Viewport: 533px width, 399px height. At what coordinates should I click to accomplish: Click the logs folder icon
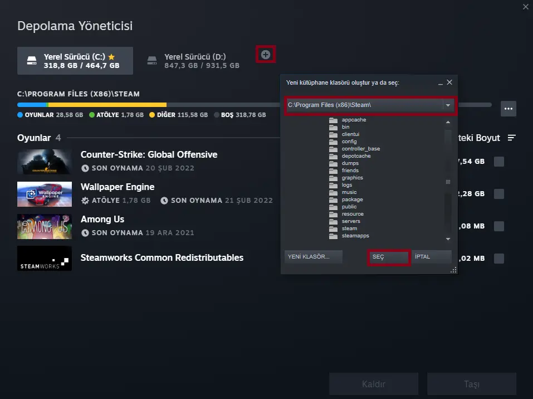tap(333, 186)
